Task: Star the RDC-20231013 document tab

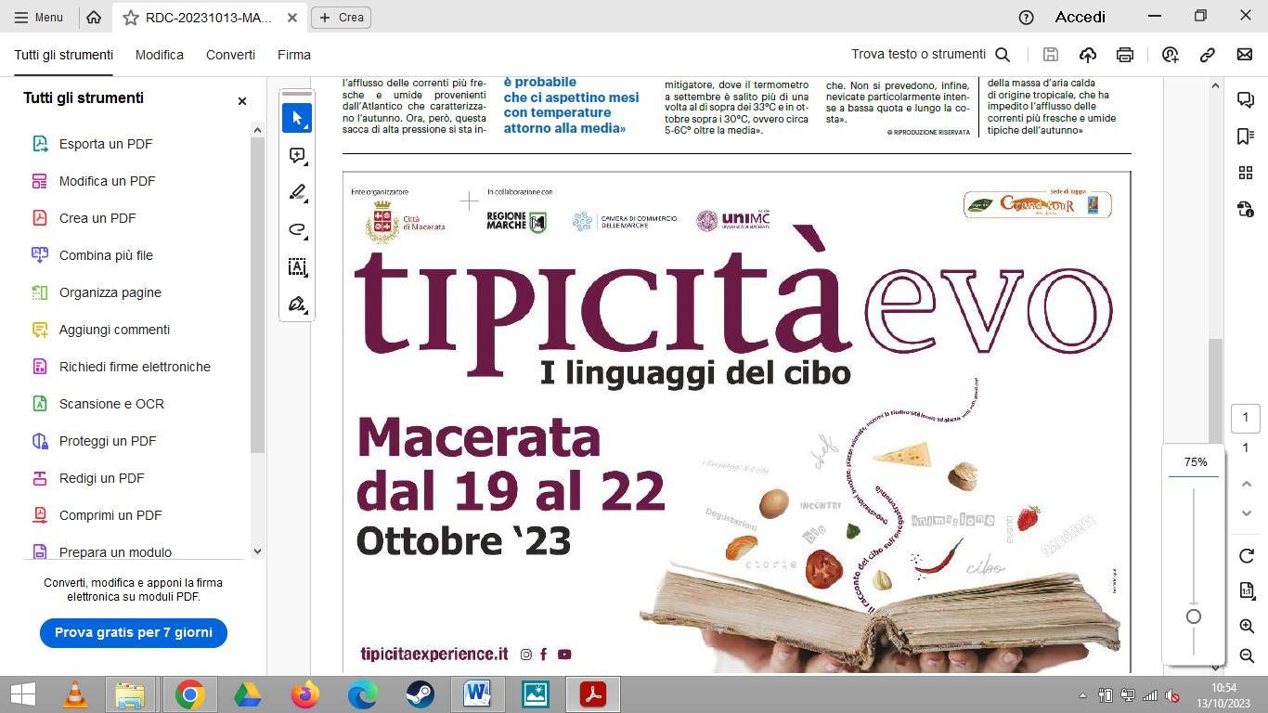Action: 130,17
